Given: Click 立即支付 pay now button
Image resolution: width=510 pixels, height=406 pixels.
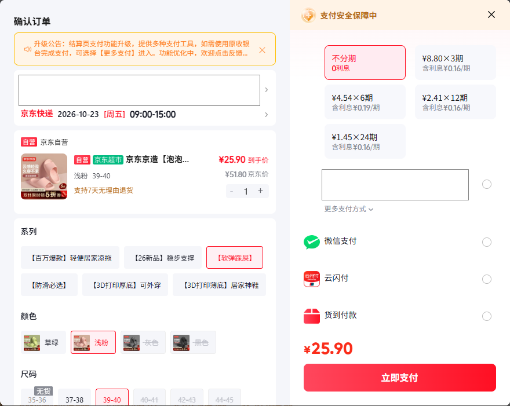Looking at the screenshot, I should (400, 378).
